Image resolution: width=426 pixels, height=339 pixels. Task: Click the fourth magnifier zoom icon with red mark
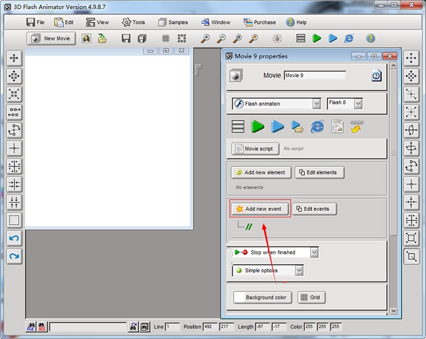(x=254, y=38)
